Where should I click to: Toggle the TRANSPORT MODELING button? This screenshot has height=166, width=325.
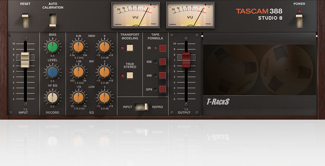[x=130, y=48]
